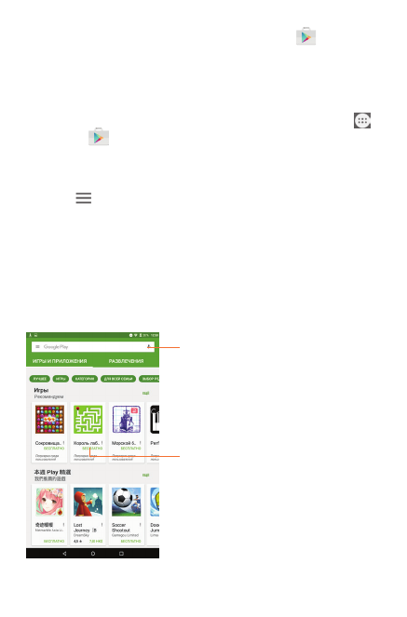
Task: Open the Lost Journey app thumbnail
Action: pyautogui.click(x=88, y=502)
